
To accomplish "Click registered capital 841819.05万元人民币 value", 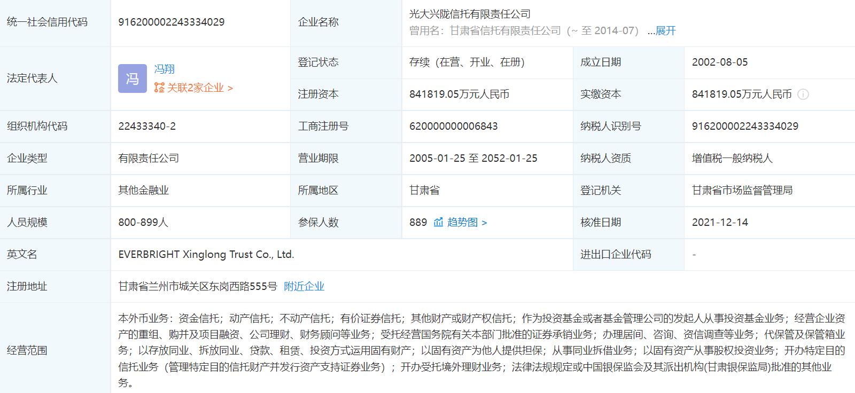I will pyautogui.click(x=459, y=94).
